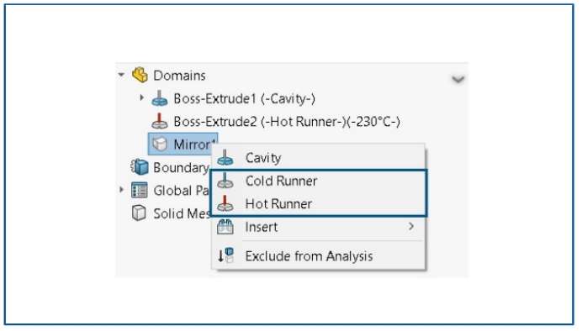Click the Cold Runner gray icon
This screenshot has width=582, height=331.
click(225, 181)
